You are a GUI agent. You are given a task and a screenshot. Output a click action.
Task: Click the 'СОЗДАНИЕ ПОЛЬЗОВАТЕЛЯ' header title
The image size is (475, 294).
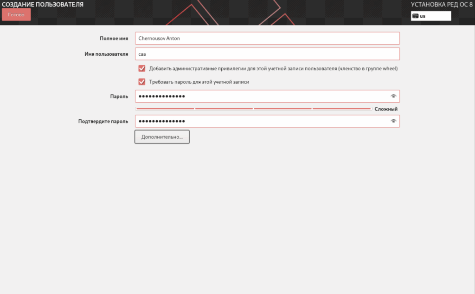43,5
